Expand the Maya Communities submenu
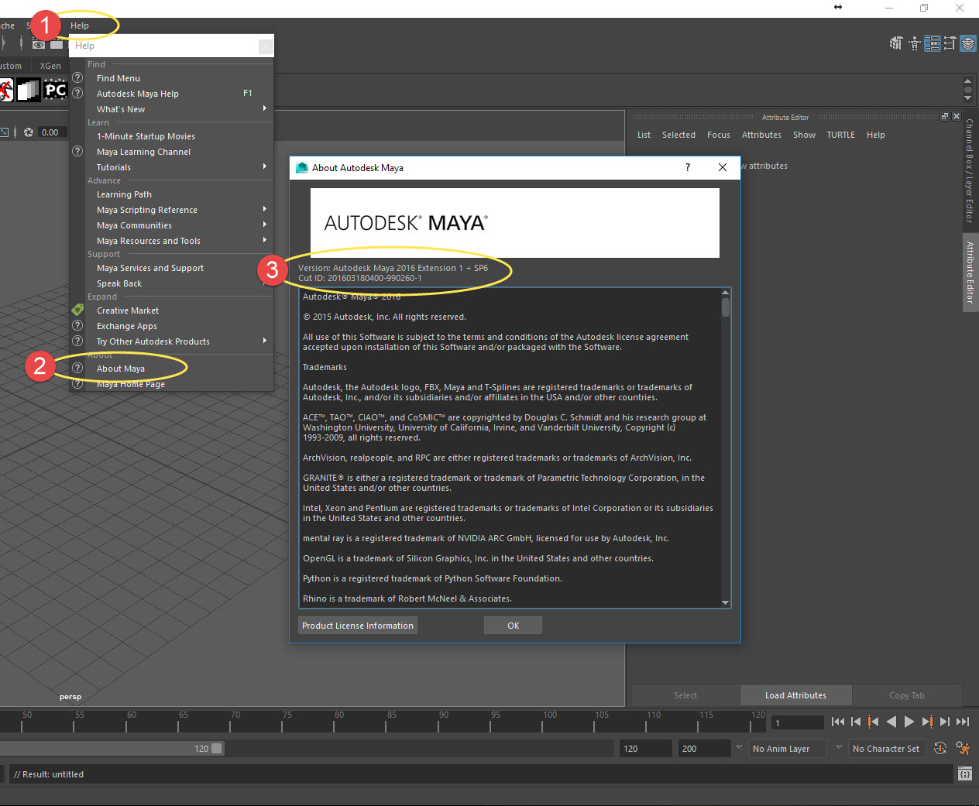The height and width of the screenshot is (806, 979). point(265,225)
